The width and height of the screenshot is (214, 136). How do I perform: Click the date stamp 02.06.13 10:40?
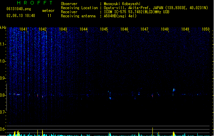point(21,16)
